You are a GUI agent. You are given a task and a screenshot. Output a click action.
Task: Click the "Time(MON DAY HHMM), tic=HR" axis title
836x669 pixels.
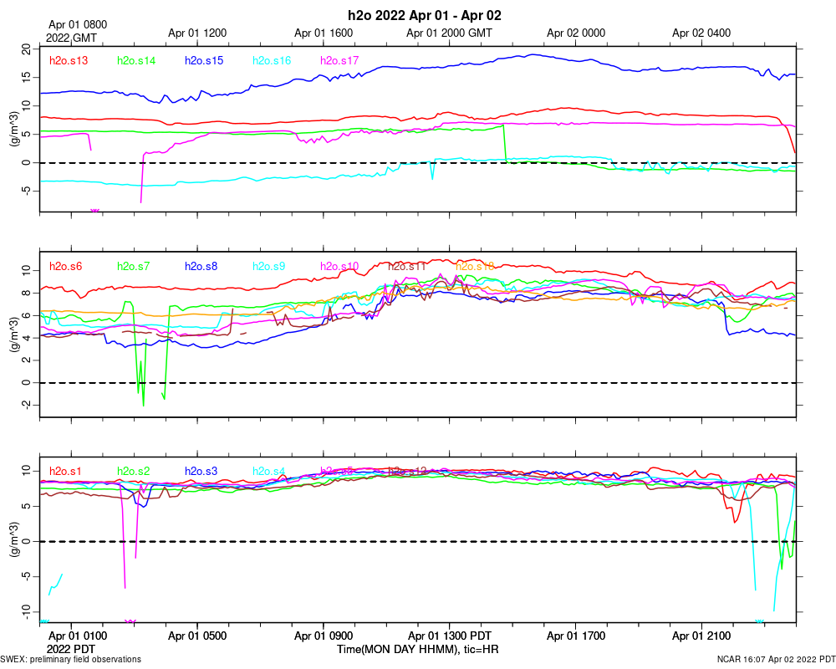tap(417, 649)
